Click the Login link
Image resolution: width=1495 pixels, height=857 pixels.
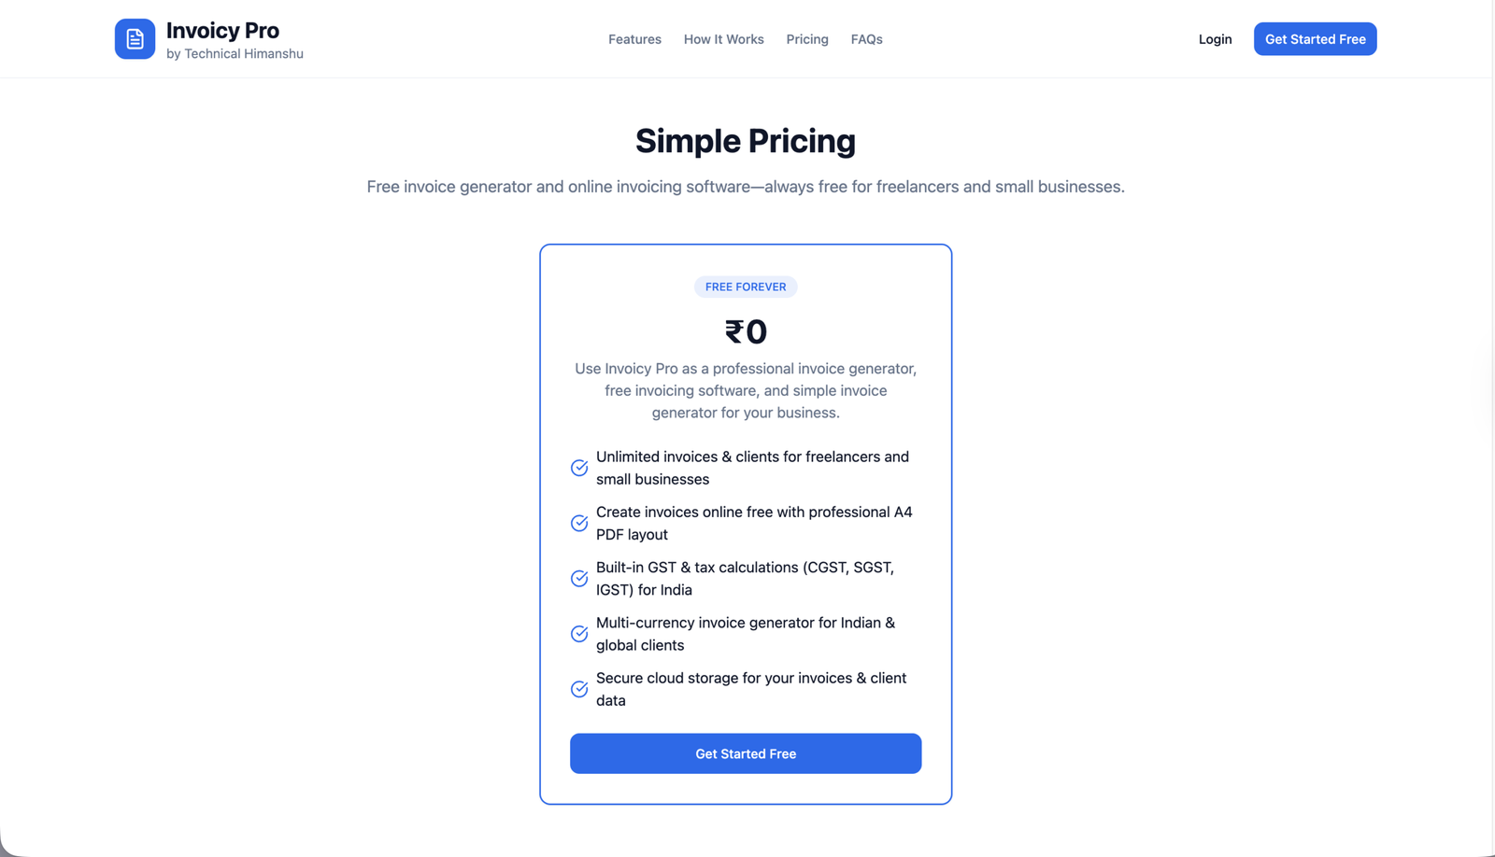point(1215,39)
